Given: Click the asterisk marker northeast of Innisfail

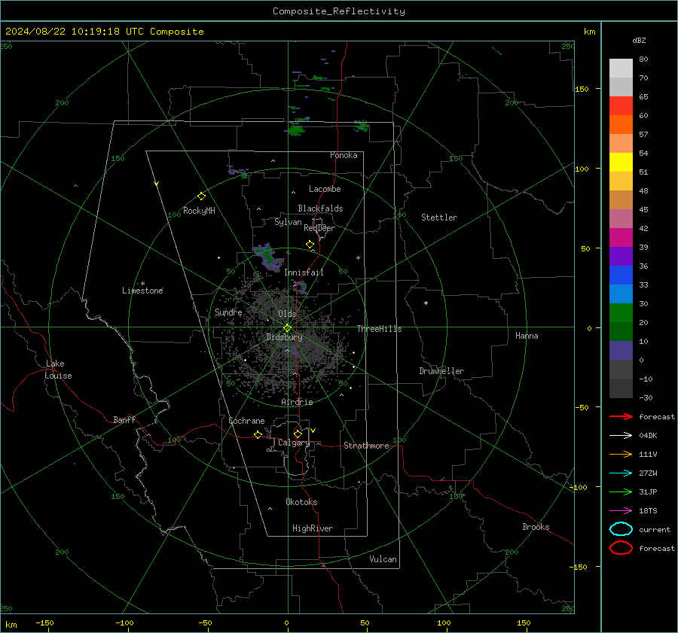Looking at the screenshot, I should (x=358, y=258).
